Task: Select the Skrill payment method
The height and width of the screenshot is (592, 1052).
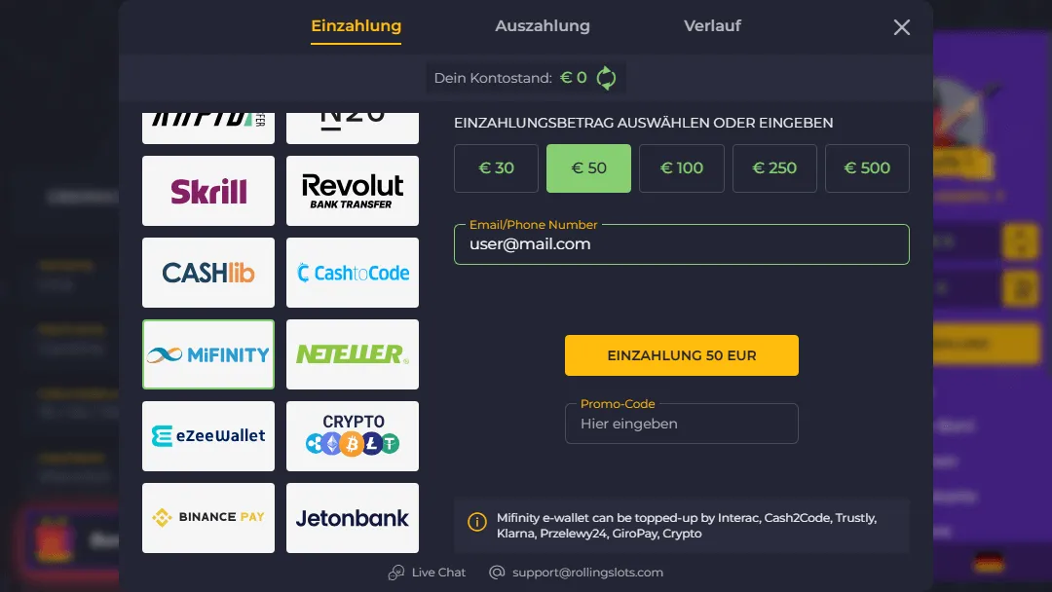Action: [207, 191]
